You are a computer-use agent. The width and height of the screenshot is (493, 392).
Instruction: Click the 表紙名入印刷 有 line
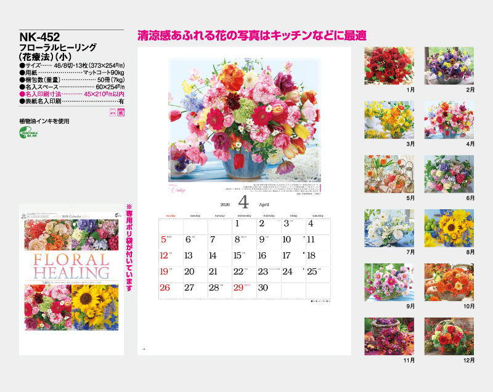pyautogui.click(x=72, y=102)
